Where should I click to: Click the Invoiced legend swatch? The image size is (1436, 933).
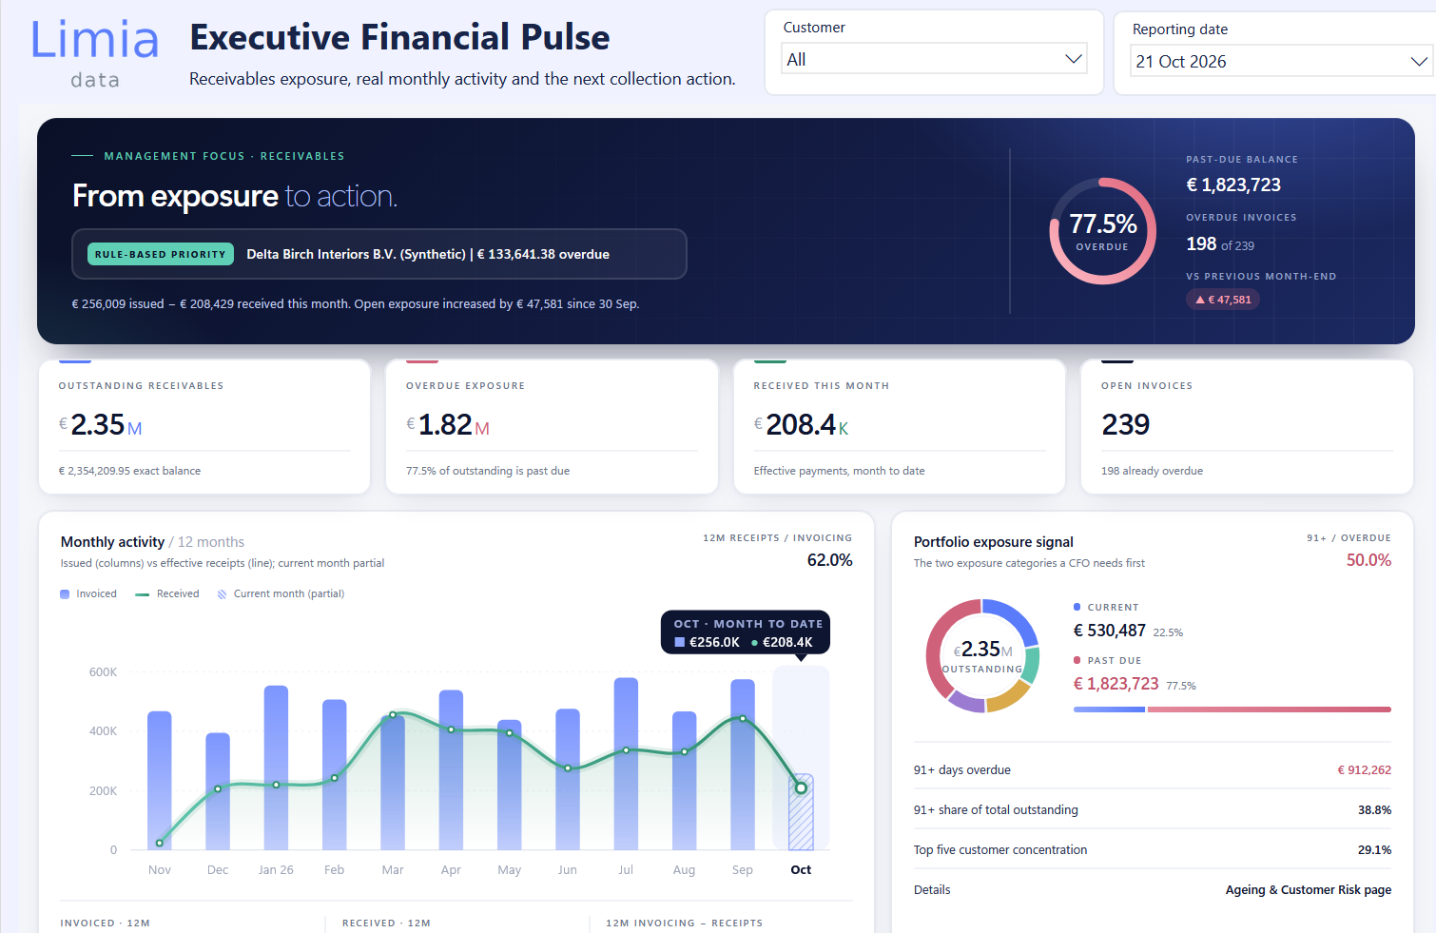(x=65, y=594)
